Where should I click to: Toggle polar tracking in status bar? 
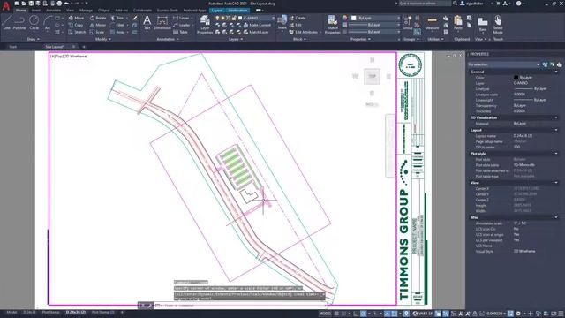point(364,314)
